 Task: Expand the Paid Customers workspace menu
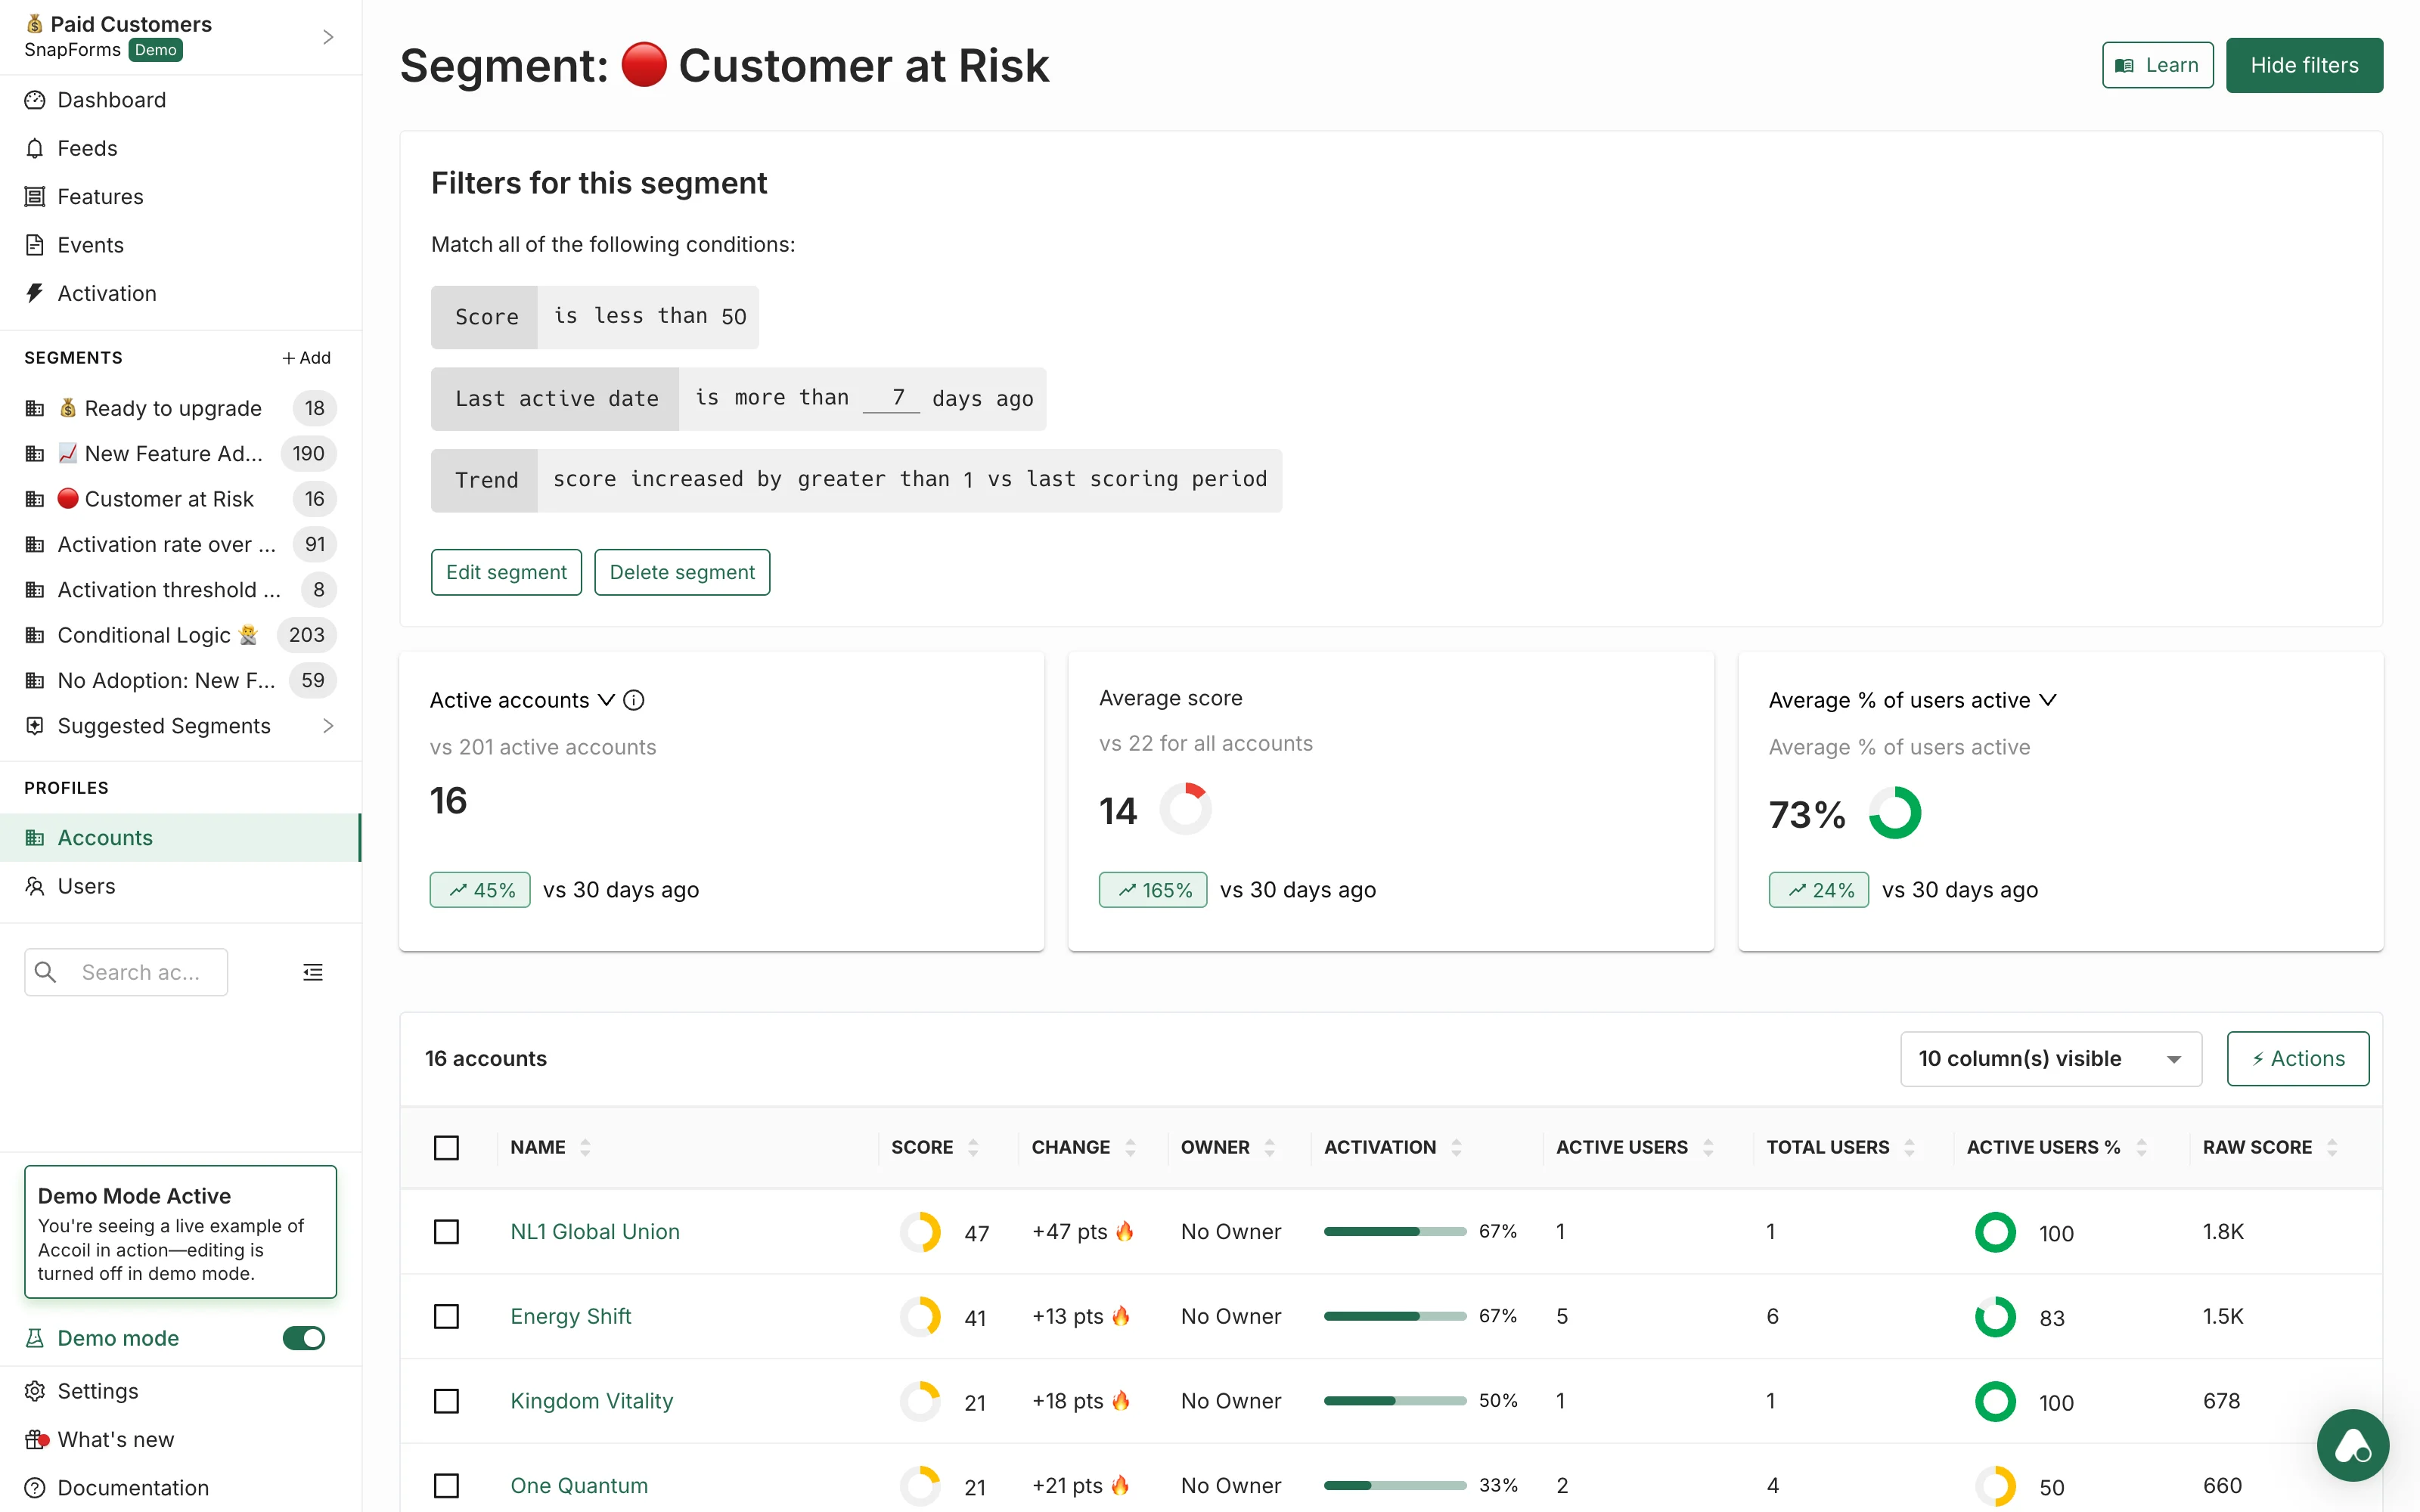[x=328, y=36]
